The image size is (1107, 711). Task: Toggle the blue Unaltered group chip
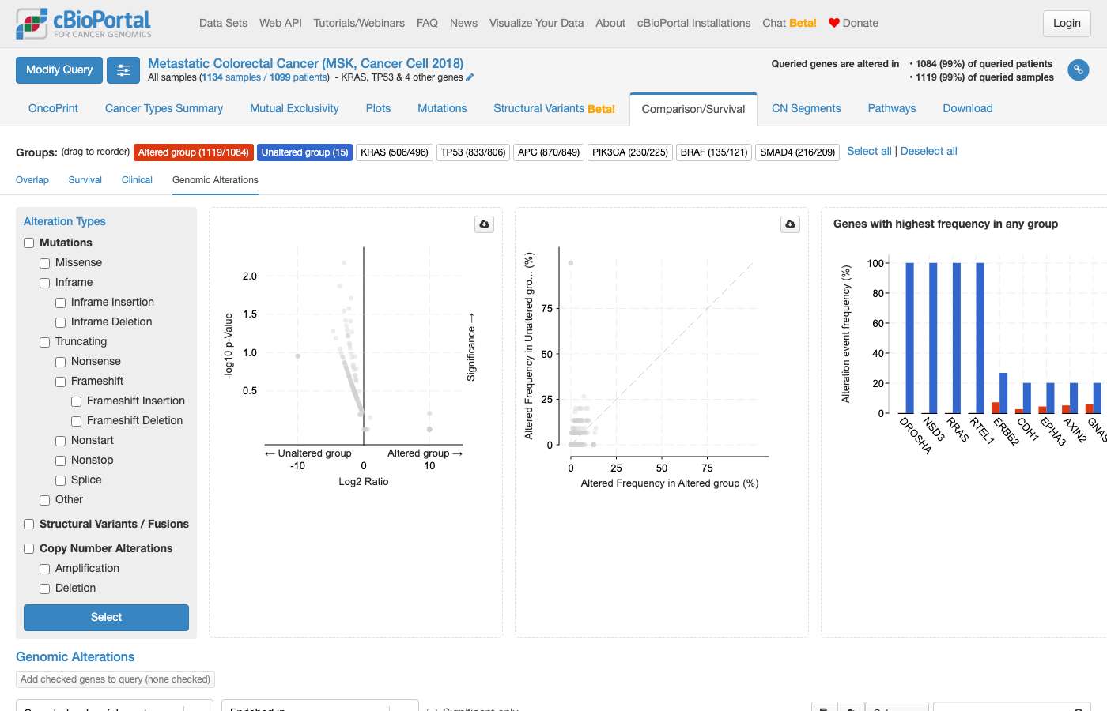(305, 152)
